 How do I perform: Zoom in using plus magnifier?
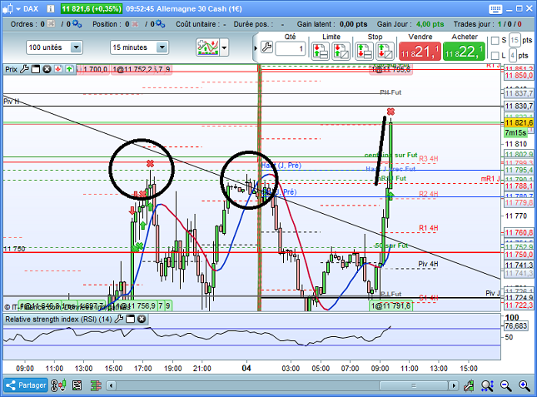[x=524, y=385]
